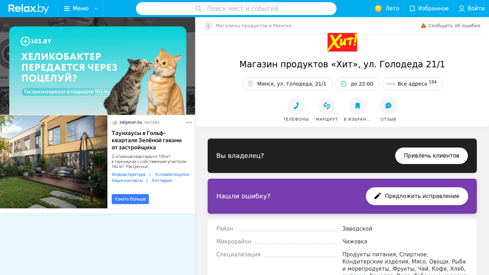Show Все адреса 194 list
This screenshot has height=275, width=489.
pyautogui.click(x=412, y=84)
